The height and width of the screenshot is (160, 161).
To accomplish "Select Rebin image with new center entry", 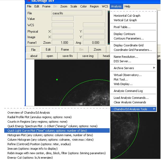I will [x=57, y=153].
